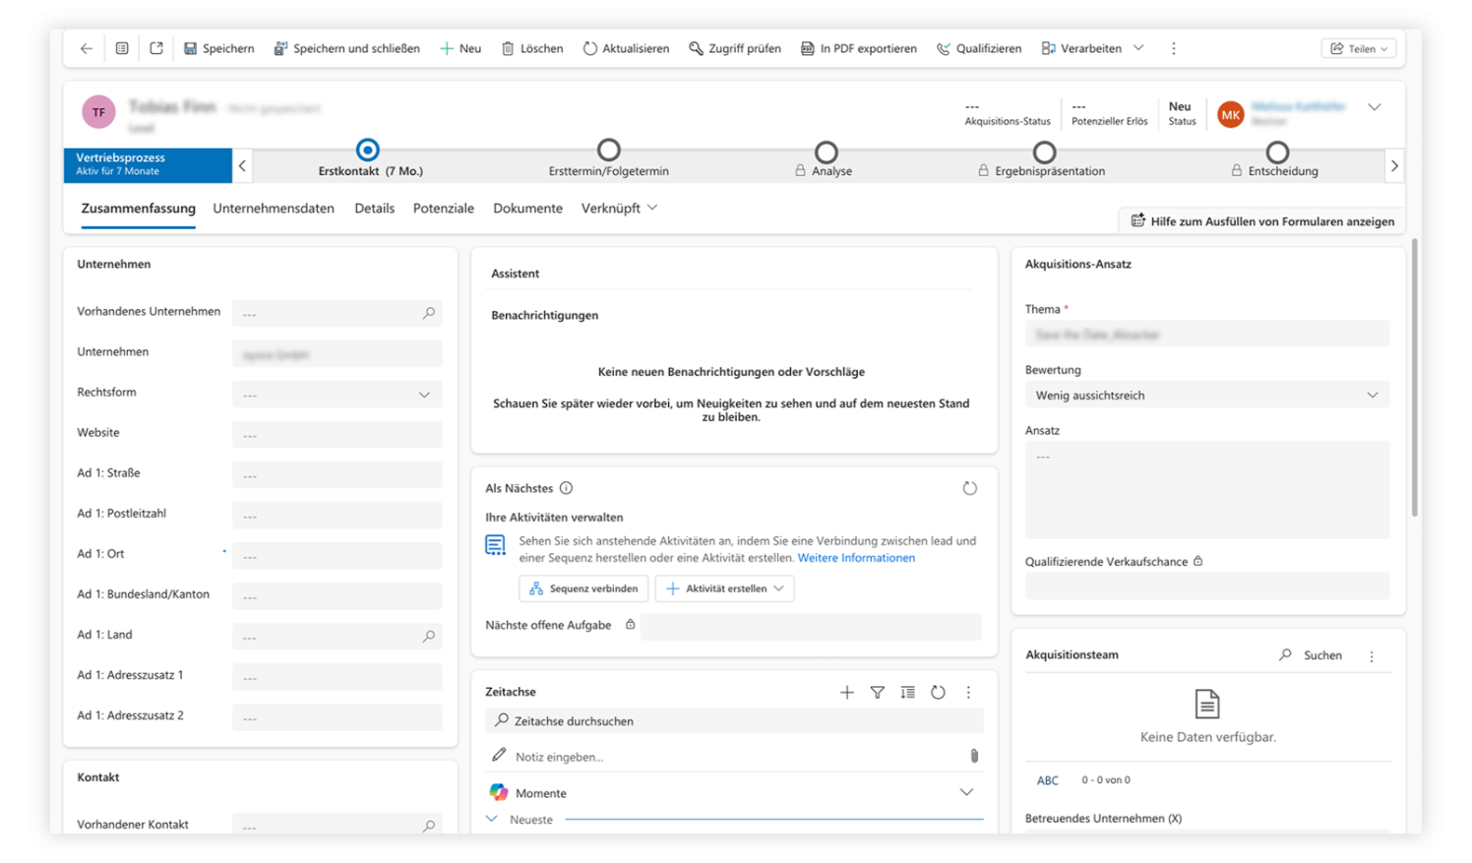Click the Ad 1: Land lookup icon

point(429,637)
